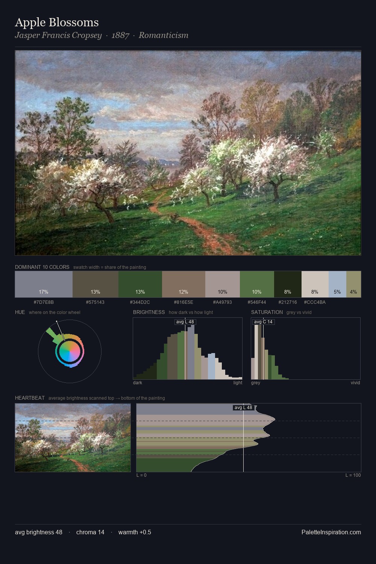
Task: Click the artist name Jasper Francis Cropsey
Action: click(x=58, y=35)
